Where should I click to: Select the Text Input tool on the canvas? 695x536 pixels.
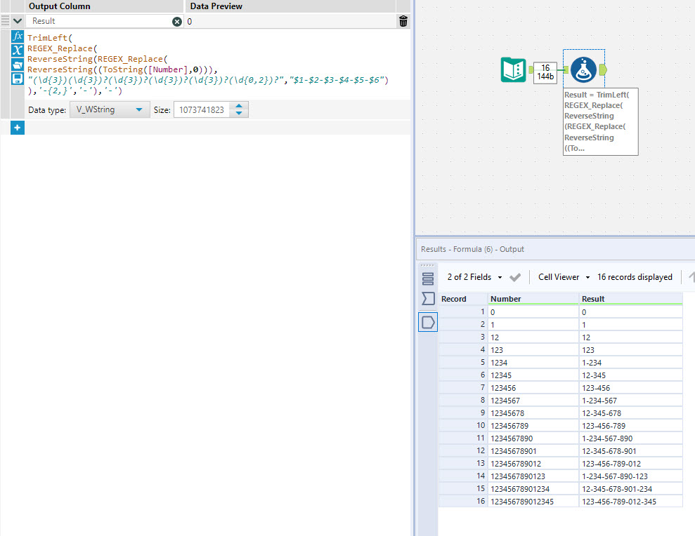pos(513,69)
